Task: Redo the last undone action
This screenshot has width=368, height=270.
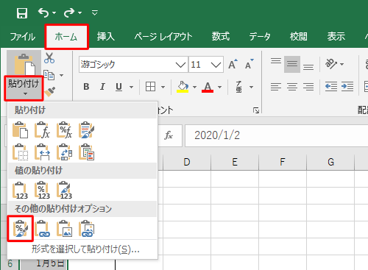Action: click(69, 13)
